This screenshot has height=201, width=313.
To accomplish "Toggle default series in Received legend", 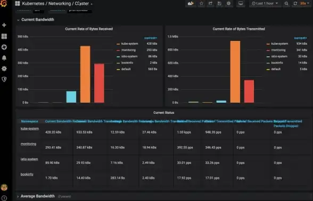I will click(x=126, y=69).
